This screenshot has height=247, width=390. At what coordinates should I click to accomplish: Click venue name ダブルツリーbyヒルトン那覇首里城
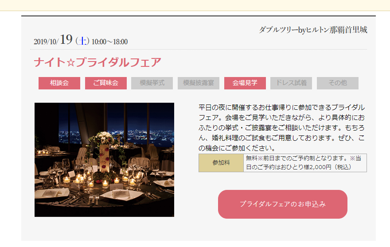click(313, 30)
